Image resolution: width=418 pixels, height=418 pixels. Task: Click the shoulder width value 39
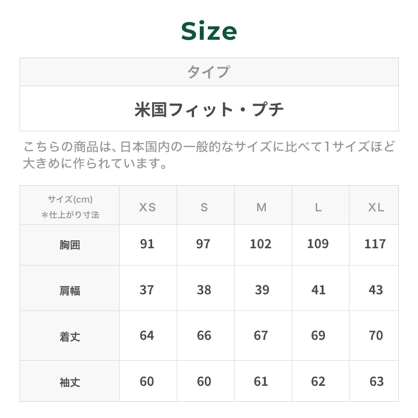pyautogui.click(x=262, y=290)
